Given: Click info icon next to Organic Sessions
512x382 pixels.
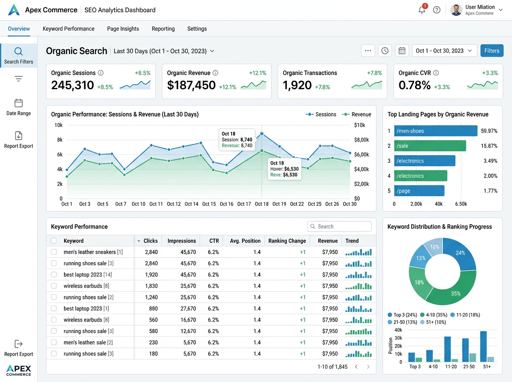Looking at the screenshot, I should 101,73.
